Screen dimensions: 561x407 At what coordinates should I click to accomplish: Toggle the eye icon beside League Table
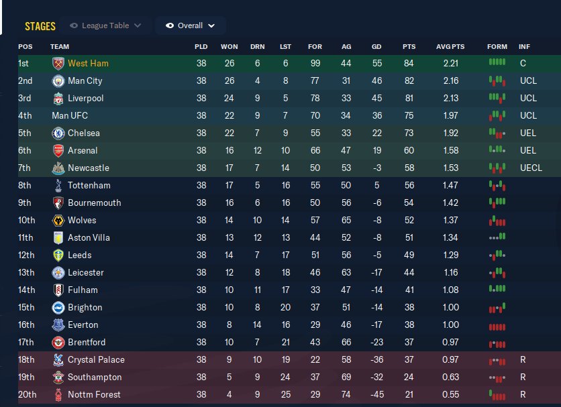tap(74, 26)
